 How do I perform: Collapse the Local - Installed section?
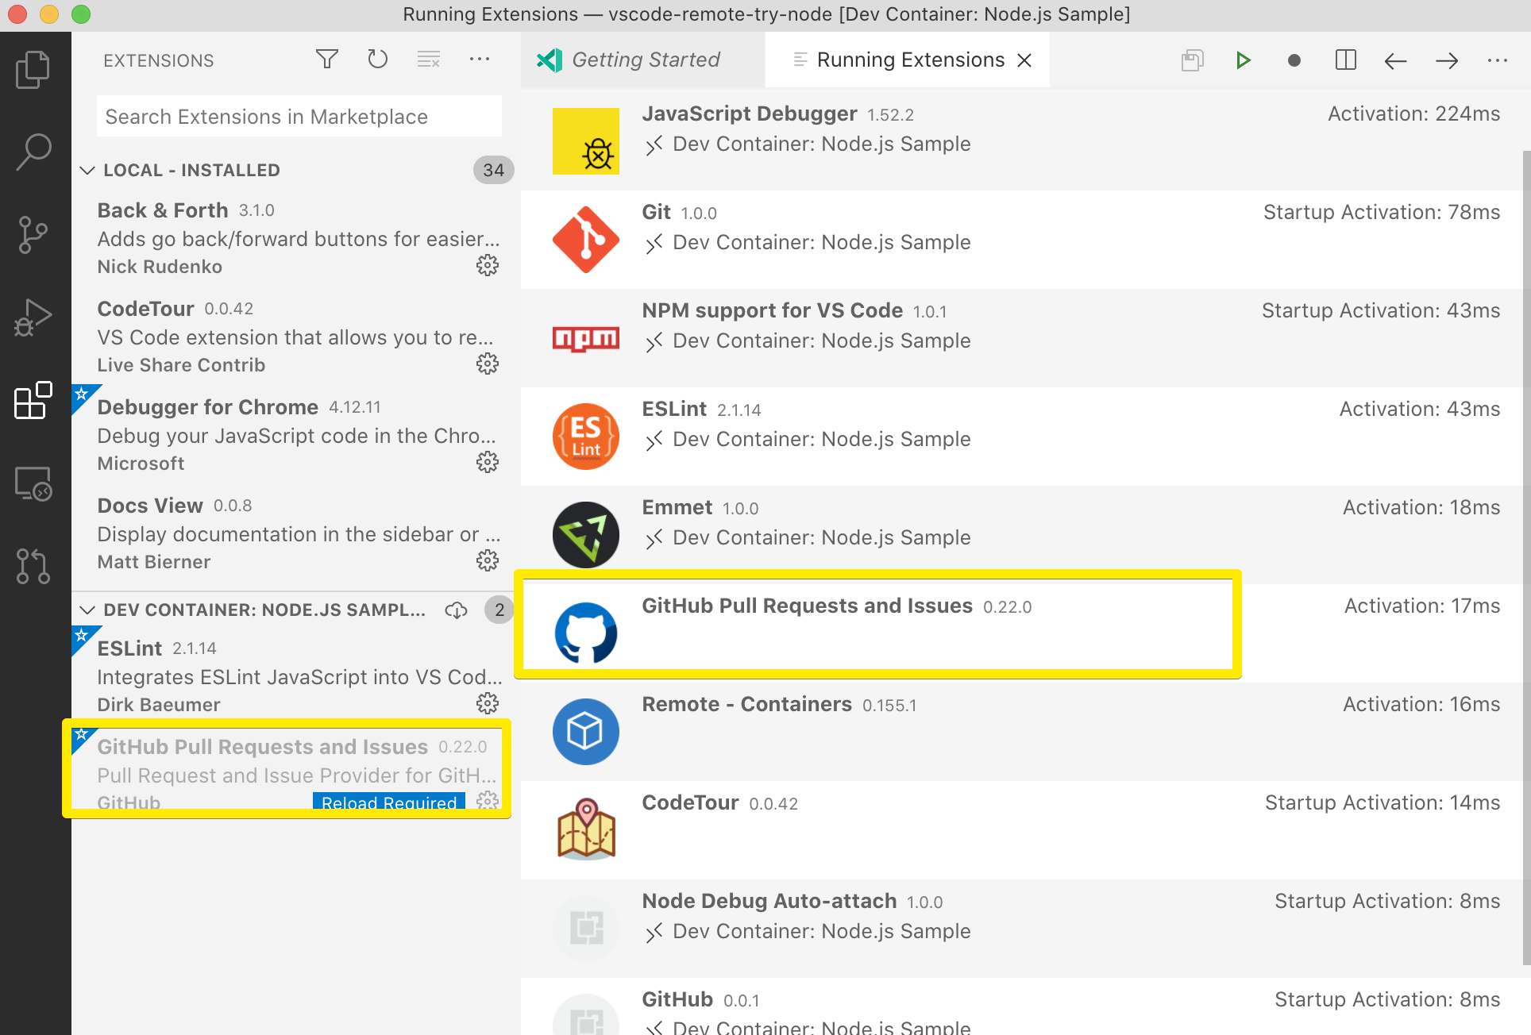click(x=88, y=171)
